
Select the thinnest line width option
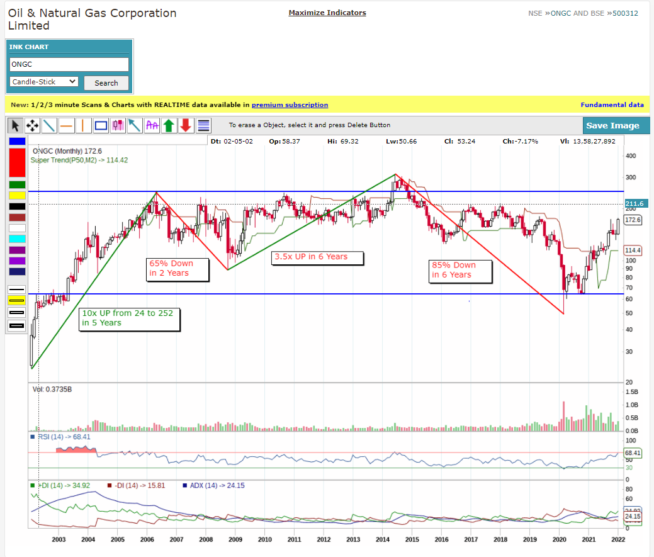click(x=17, y=290)
